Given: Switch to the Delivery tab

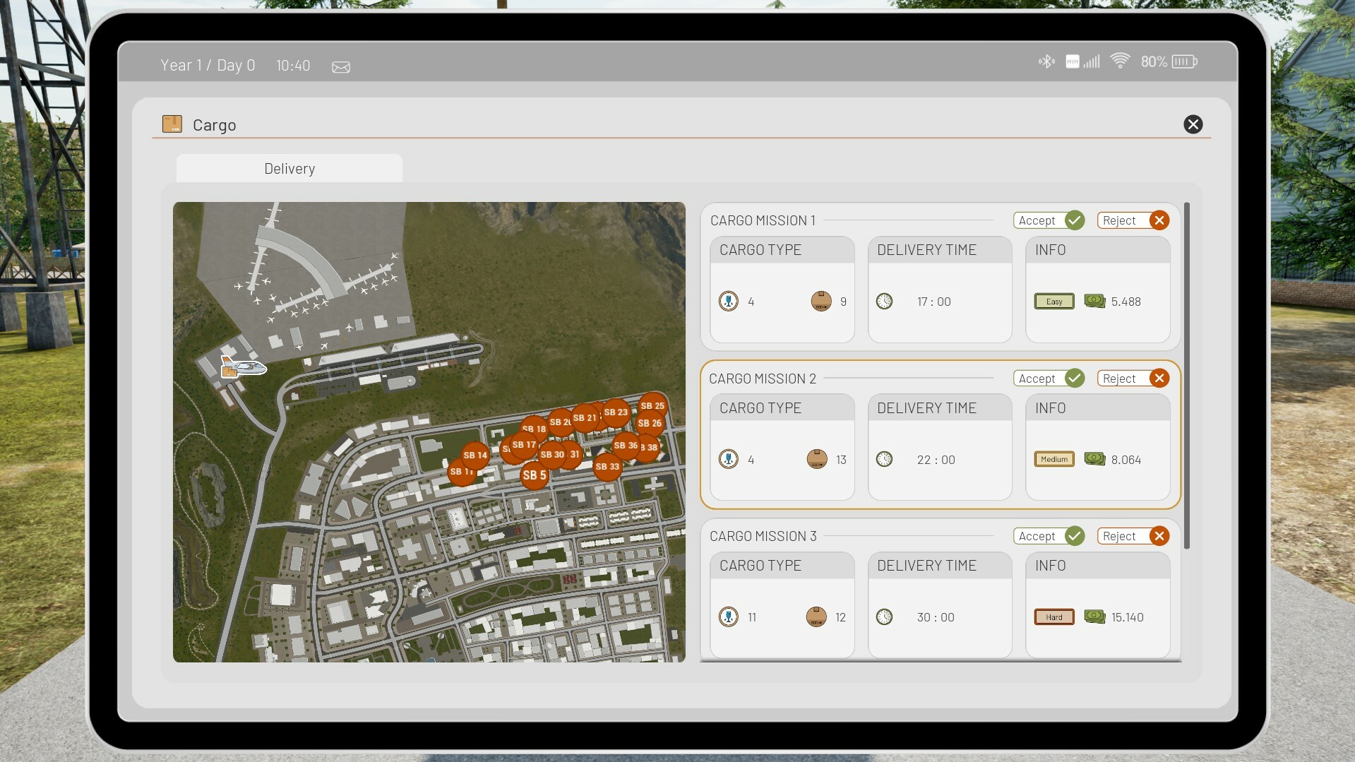Looking at the screenshot, I should pyautogui.click(x=289, y=169).
